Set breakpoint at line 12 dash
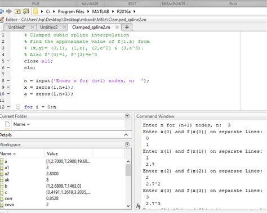Viewport: 267px width, 213px height. coord(8,107)
